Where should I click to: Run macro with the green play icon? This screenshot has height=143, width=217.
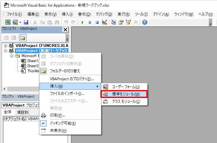coord(82,22)
